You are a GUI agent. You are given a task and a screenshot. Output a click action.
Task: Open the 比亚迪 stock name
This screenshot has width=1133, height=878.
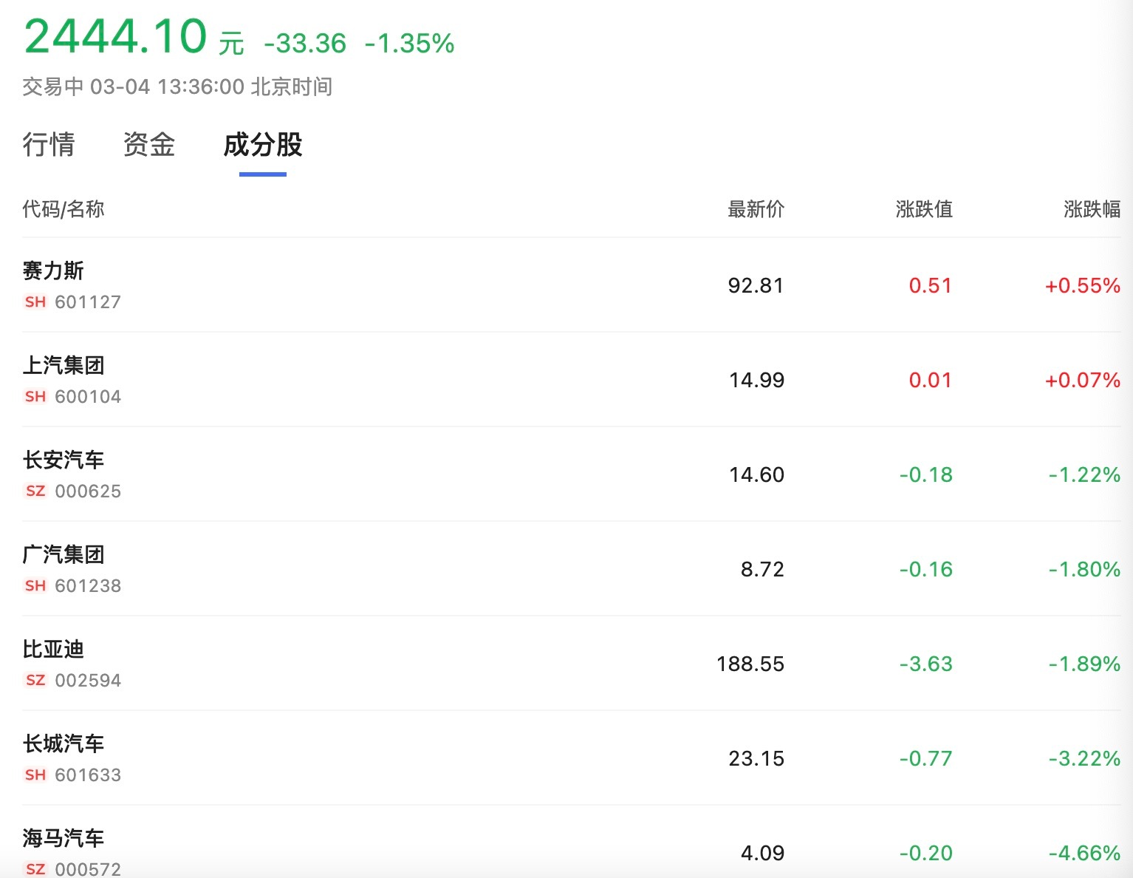pyautogui.click(x=53, y=649)
